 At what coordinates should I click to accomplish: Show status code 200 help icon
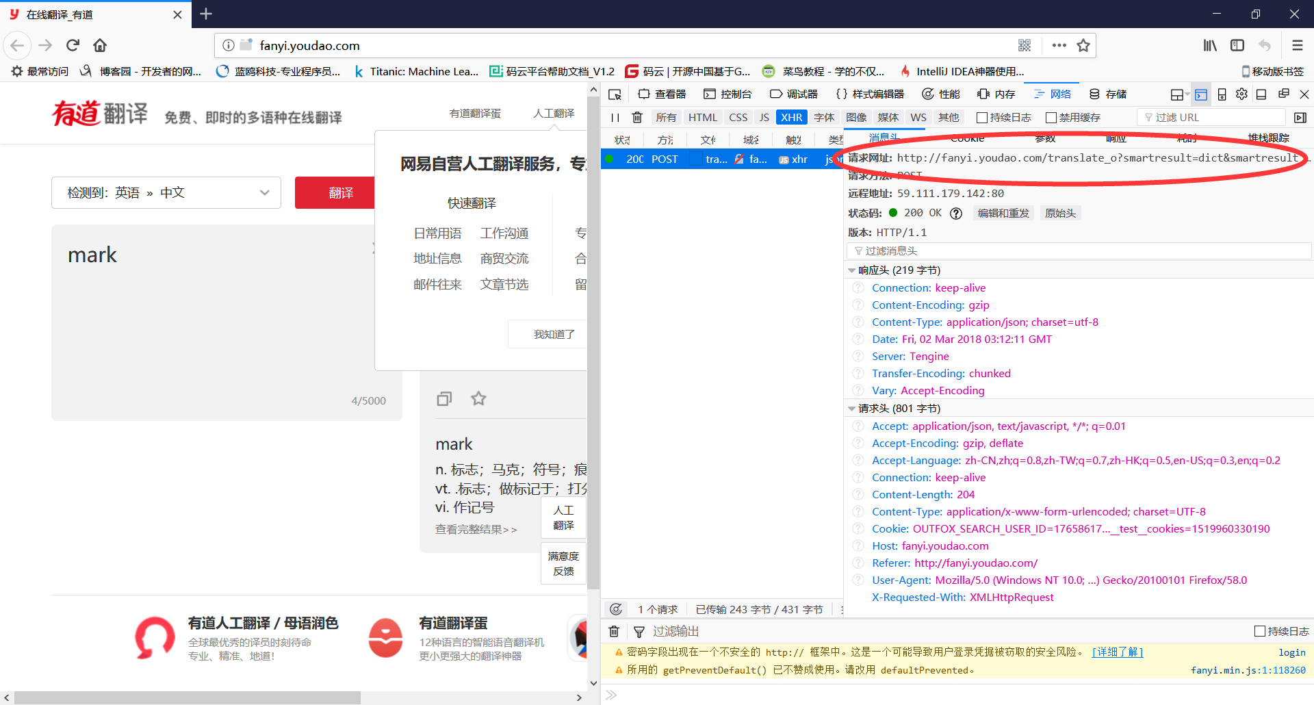tap(956, 214)
